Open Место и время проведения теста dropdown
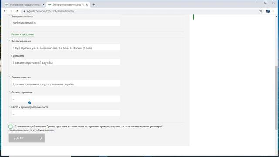 point(66,114)
